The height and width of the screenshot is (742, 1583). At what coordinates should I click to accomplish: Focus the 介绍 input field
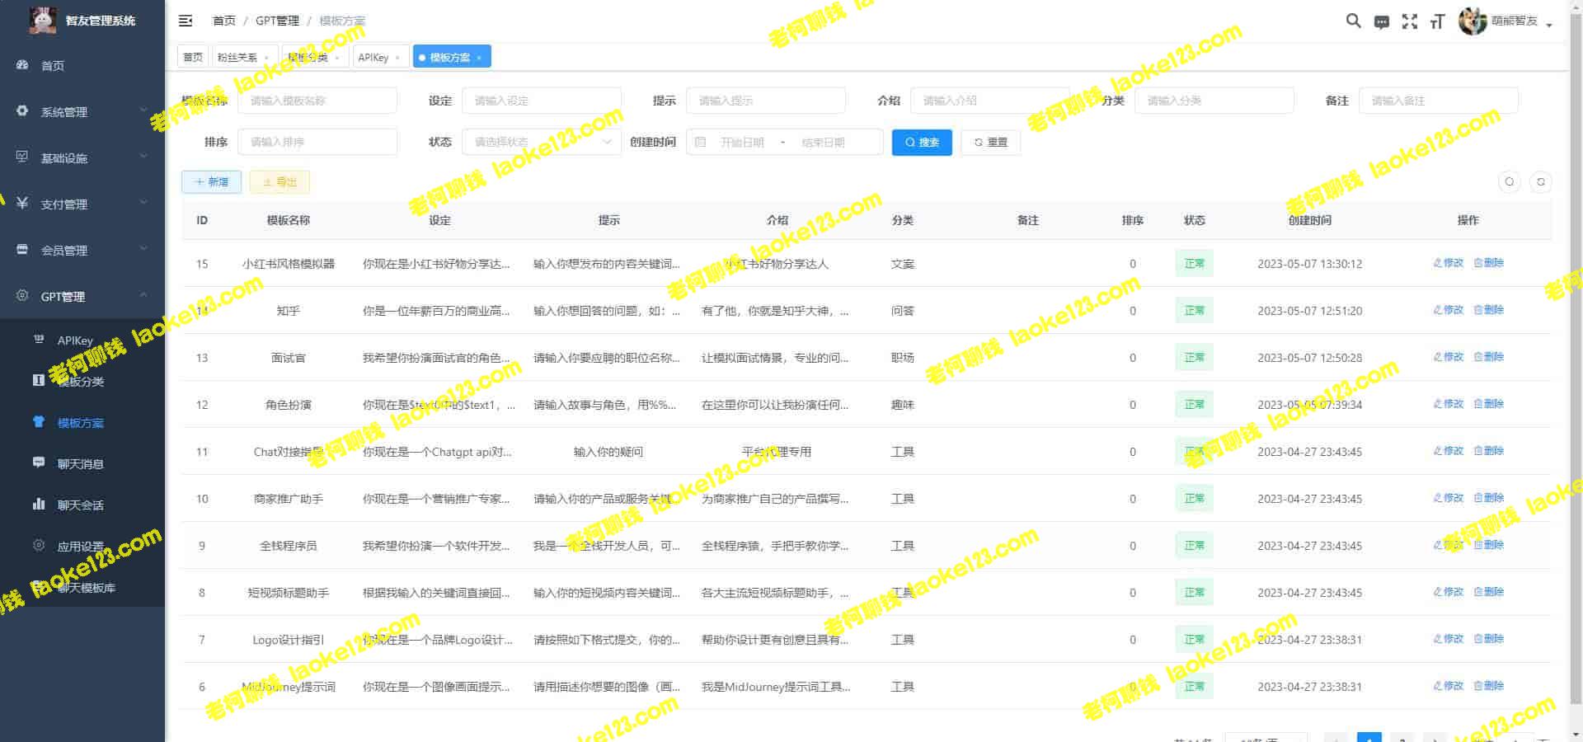click(990, 101)
